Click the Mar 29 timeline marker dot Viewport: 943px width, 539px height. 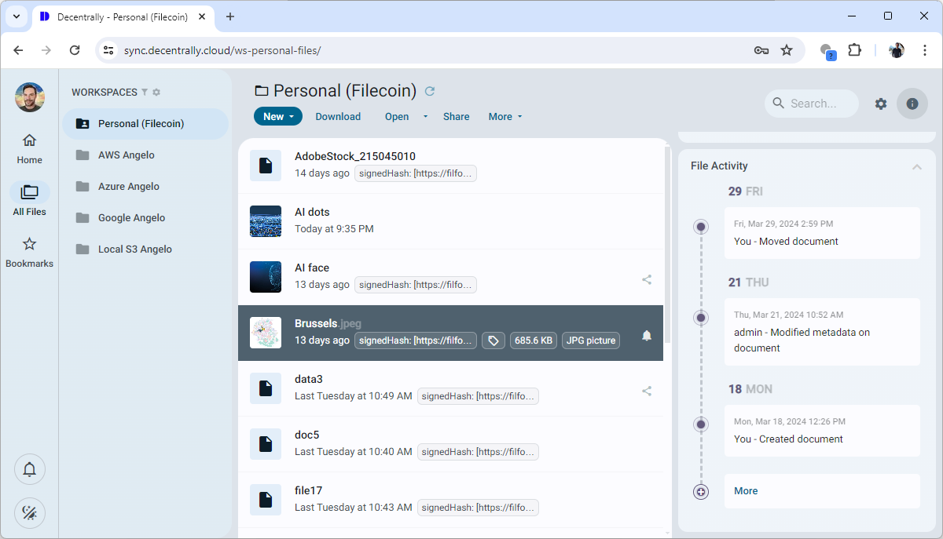(701, 227)
